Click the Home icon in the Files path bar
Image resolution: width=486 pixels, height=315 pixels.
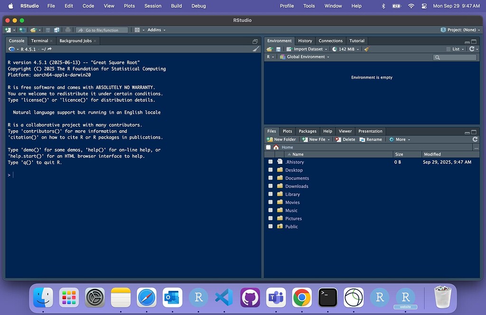276,147
